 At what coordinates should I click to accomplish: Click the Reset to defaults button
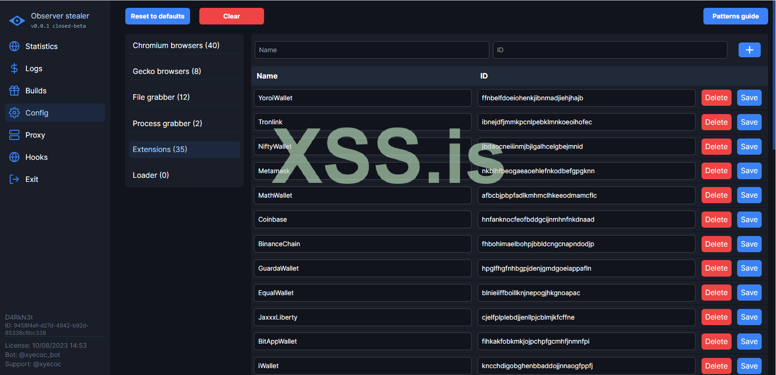[x=158, y=16]
